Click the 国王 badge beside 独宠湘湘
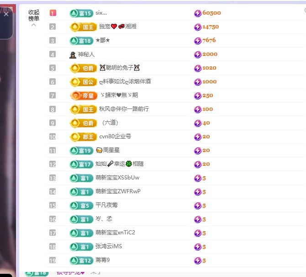 click(83, 27)
